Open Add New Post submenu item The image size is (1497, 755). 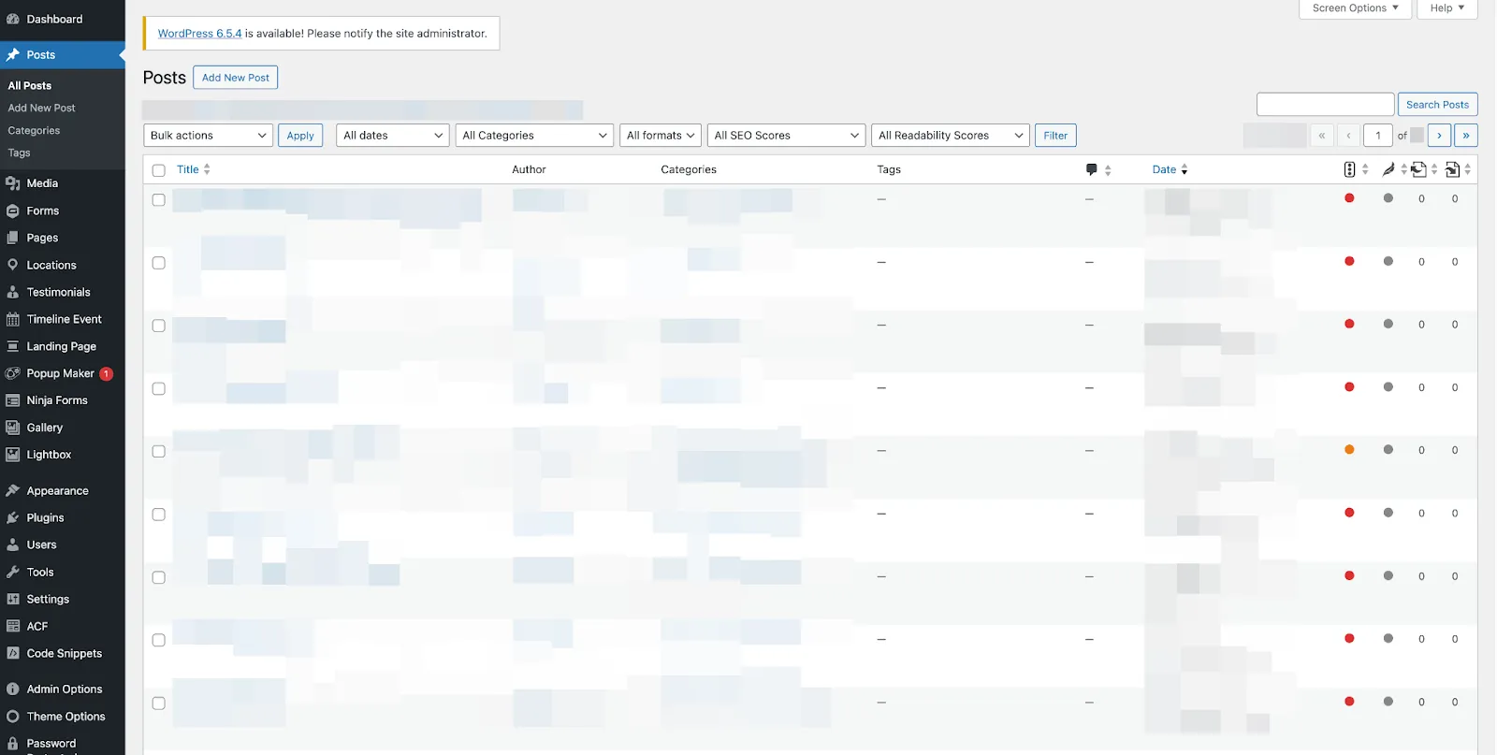coord(42,109)
